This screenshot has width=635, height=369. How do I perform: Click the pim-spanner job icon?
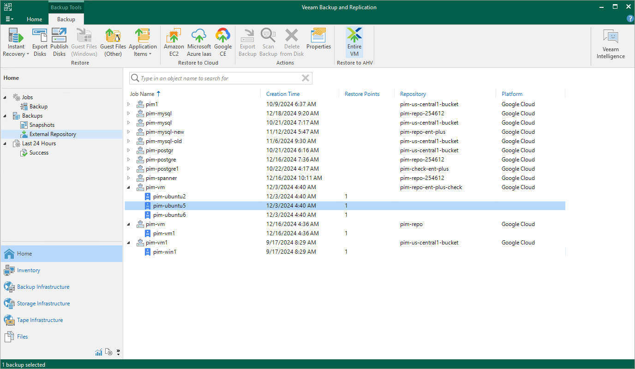140,178
